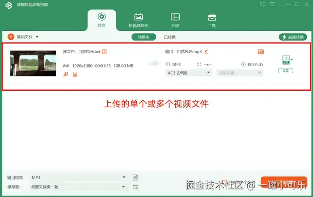Click the source filename 自然风光.avi
The height and width of the screenshot is (197, 313).
(89, 51)
